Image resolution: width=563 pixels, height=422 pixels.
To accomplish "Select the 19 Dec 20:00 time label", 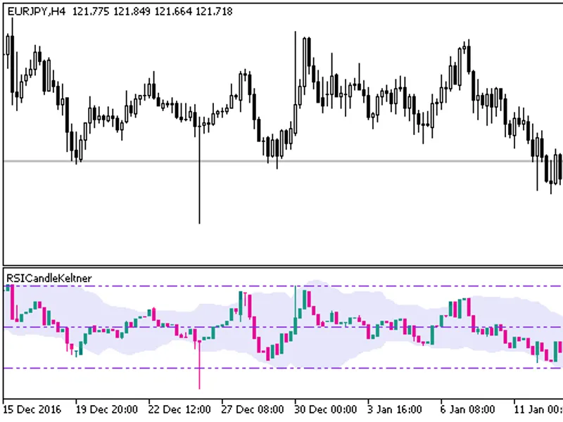I will (107, 409).
